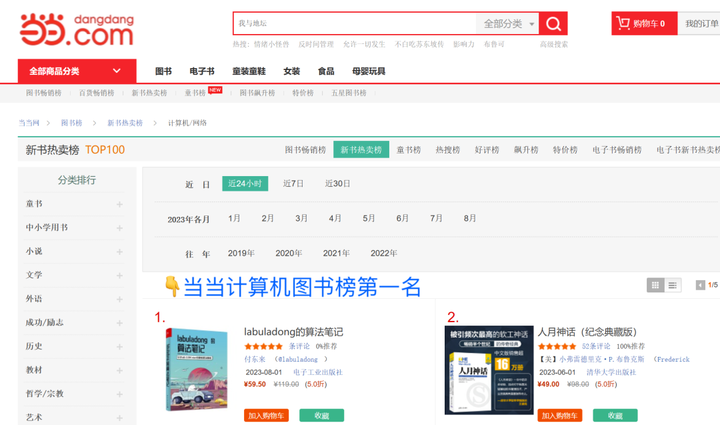Switch results to grid view icon

(x=655, y=284)
